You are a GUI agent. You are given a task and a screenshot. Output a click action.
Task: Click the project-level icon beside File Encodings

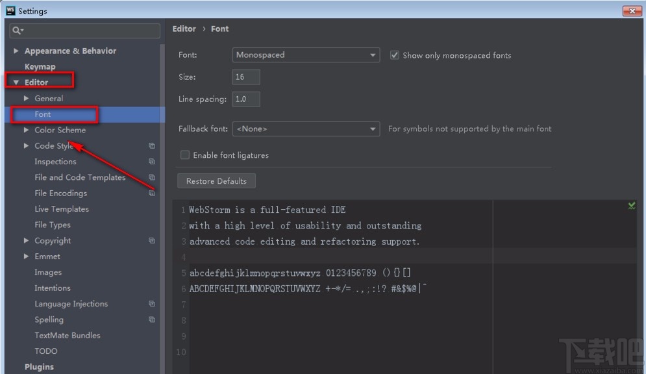[152, 193]
